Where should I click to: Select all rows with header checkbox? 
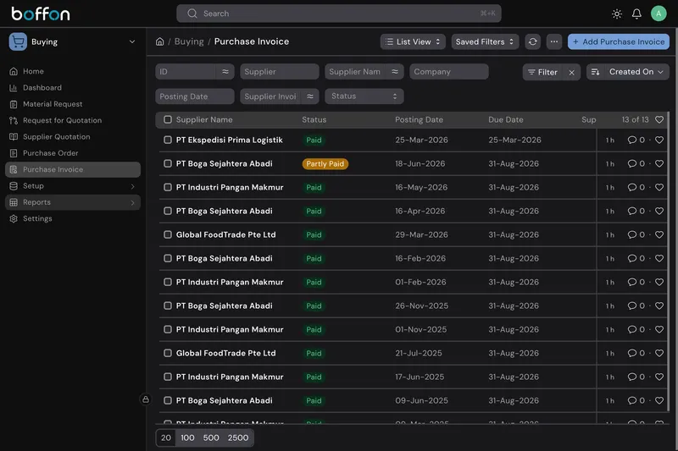[x=168, y=119]
